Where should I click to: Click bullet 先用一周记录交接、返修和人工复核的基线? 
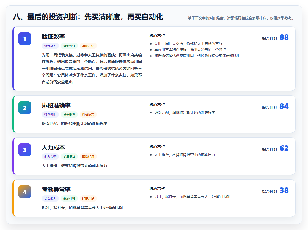188,44
